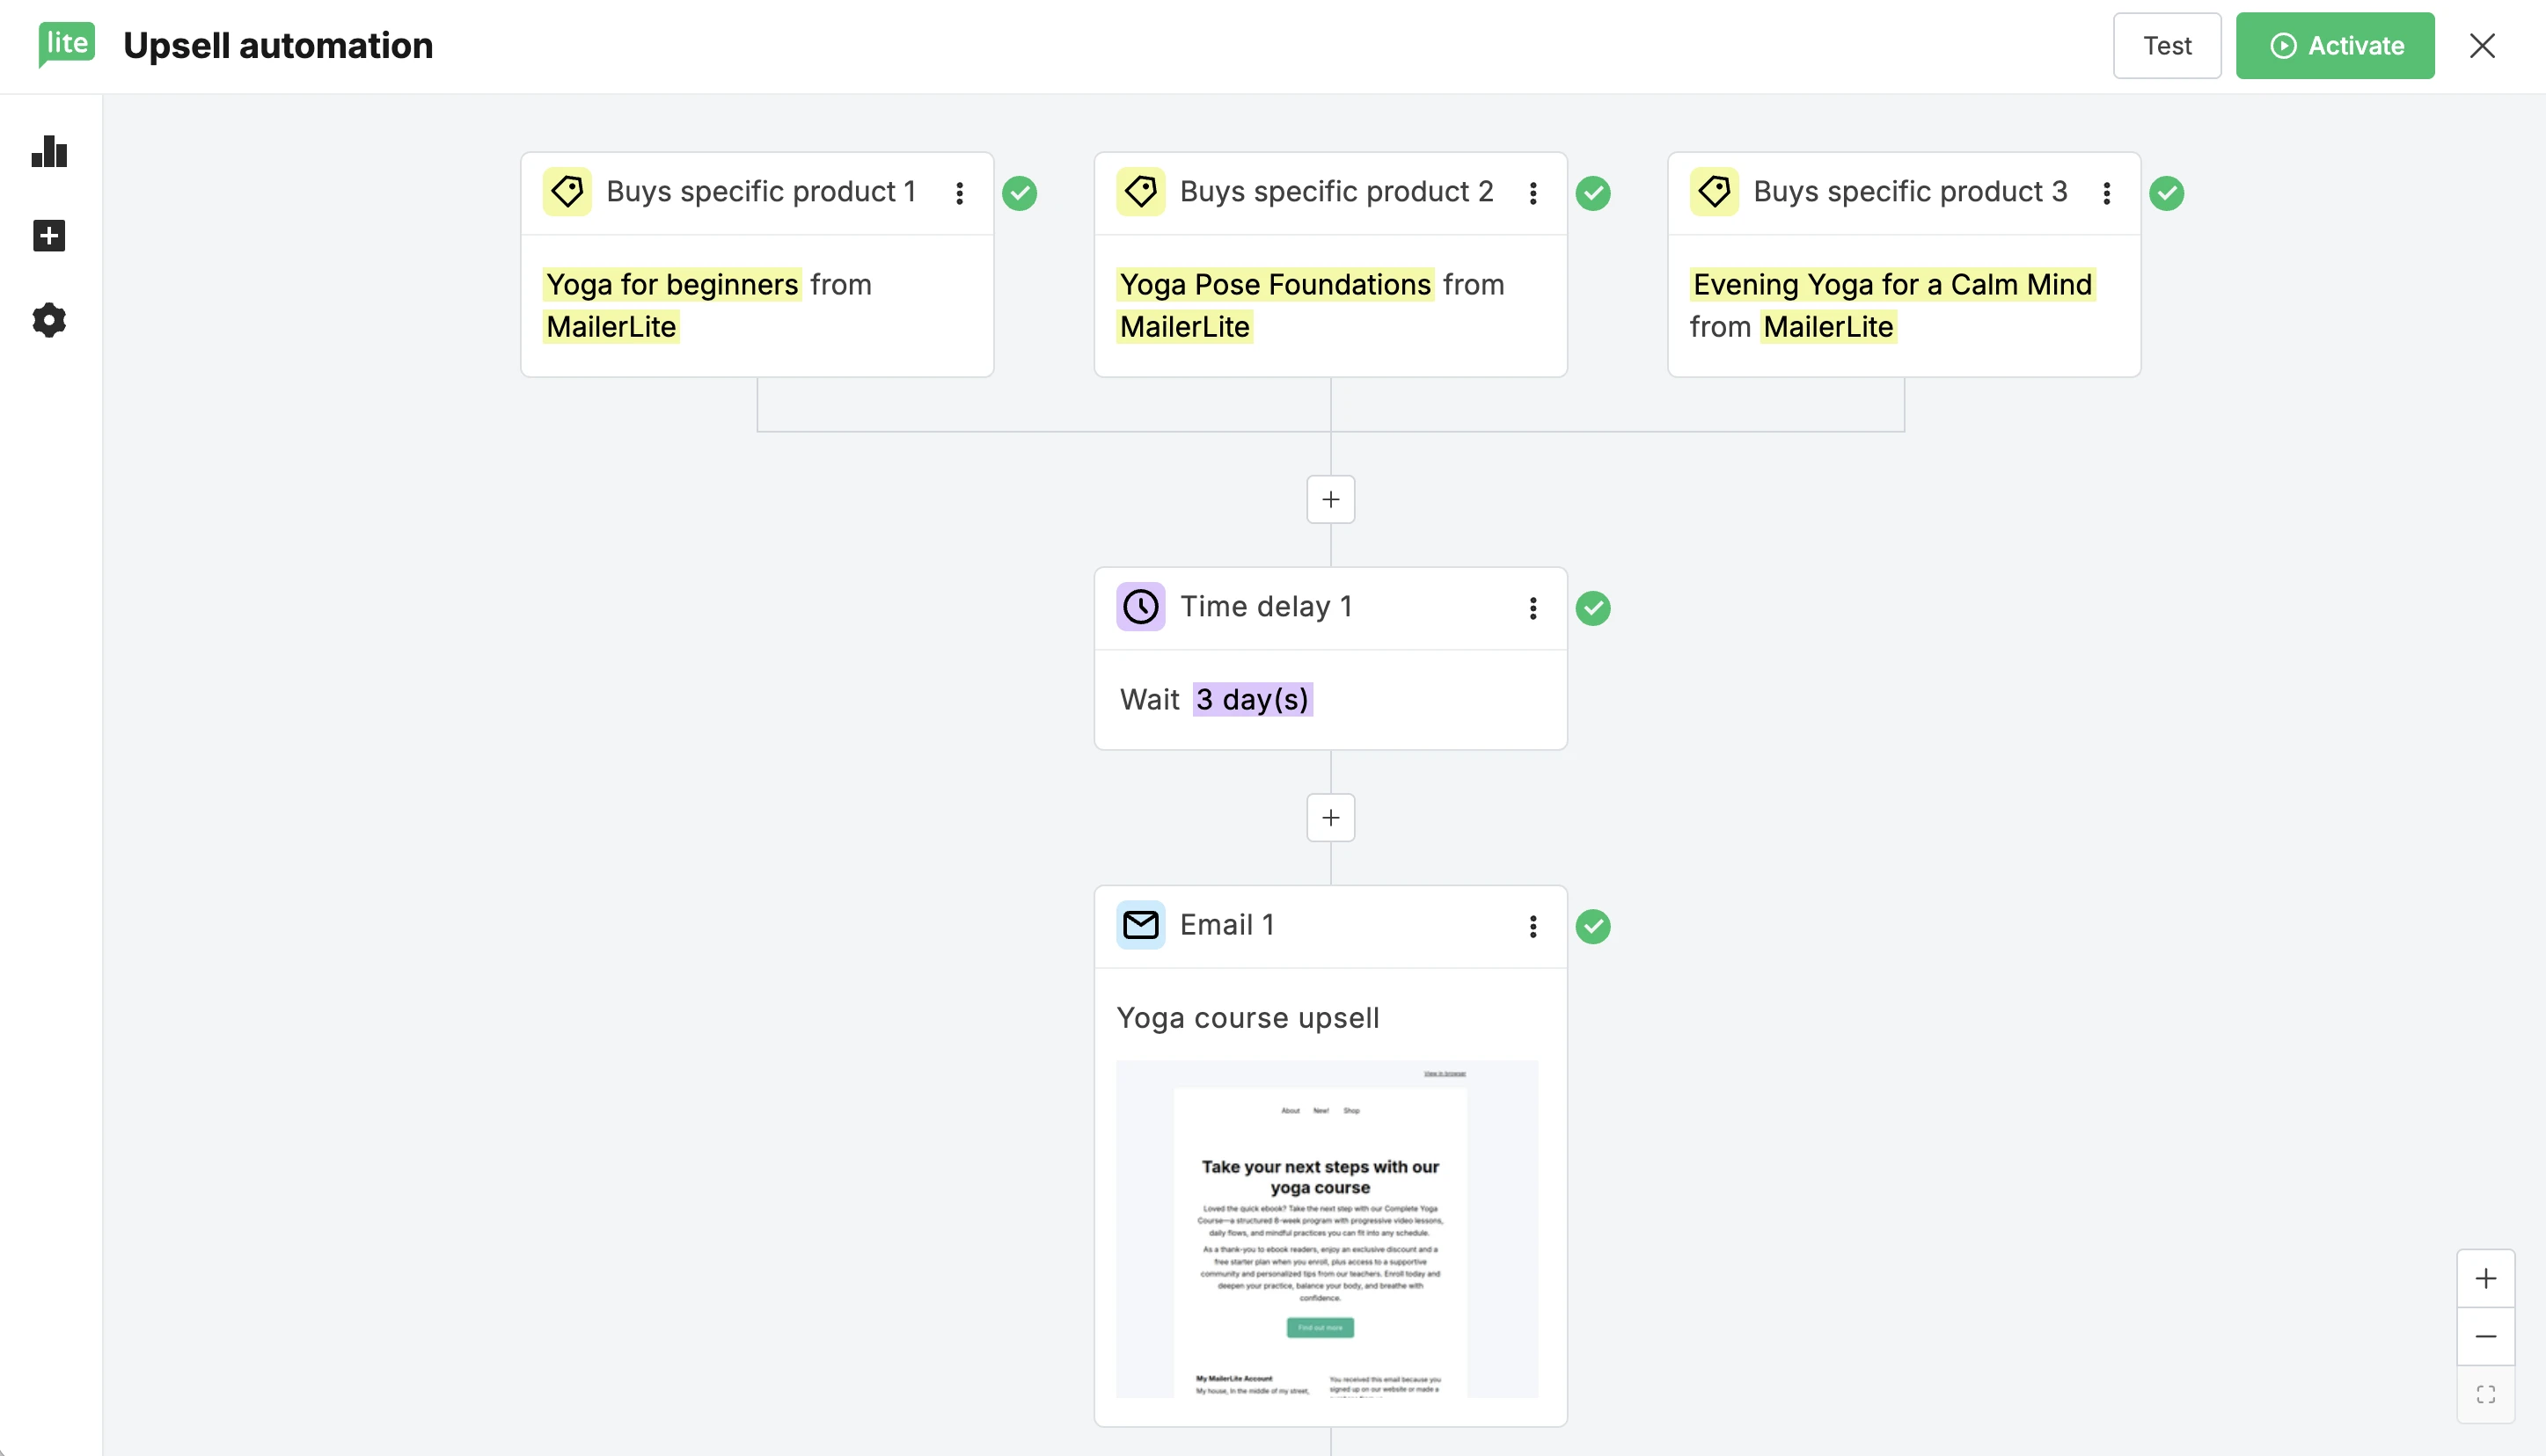The image size is (2546, 1456).
Task: Open automation settings gear icon
Action: pos(49,320)
